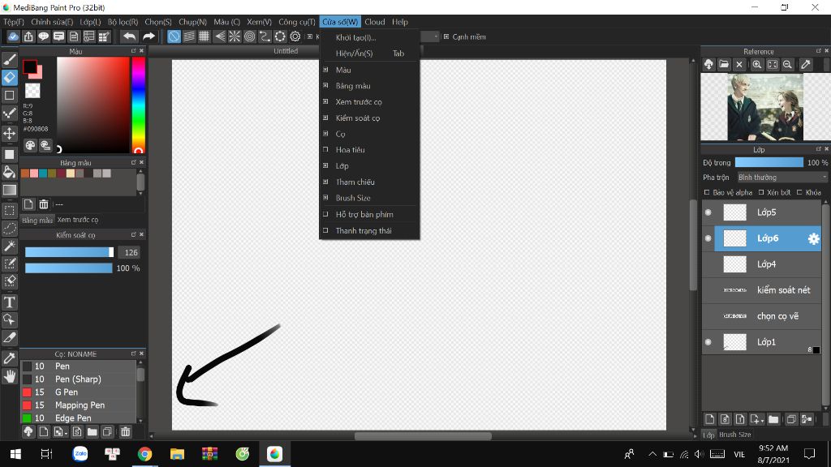Hide layer Lớp5 with the visibility dot

[708, 212]
